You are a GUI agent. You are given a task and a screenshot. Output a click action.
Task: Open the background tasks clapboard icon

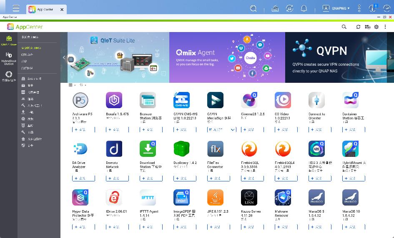275,8
